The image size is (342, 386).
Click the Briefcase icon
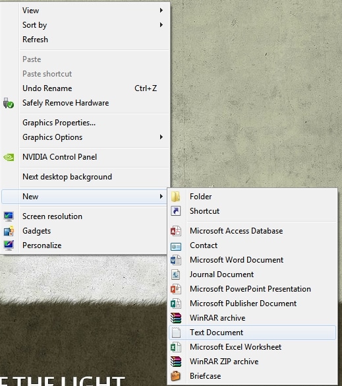click(x=175, y=376)
